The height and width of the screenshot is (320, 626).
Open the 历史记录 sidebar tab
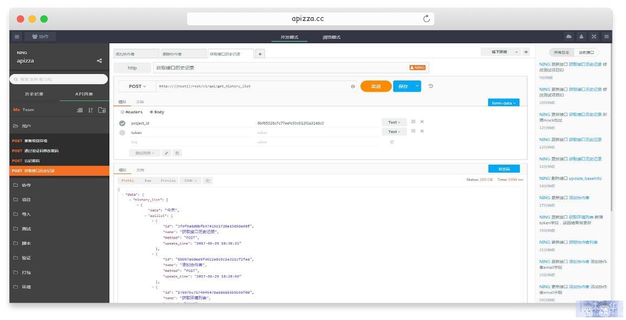point(34,94)
